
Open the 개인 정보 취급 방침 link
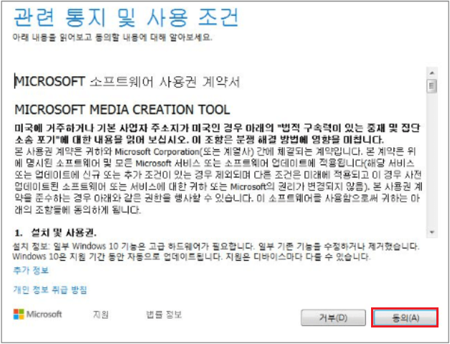point(50,289)
